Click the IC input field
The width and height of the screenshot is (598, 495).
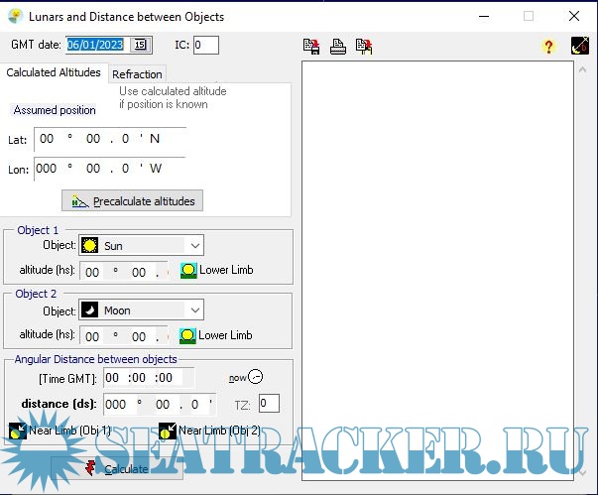(205, 45)
